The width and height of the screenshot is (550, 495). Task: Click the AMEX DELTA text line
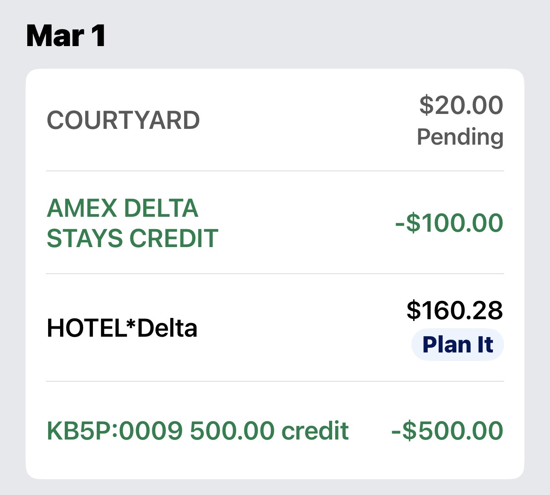122,208
